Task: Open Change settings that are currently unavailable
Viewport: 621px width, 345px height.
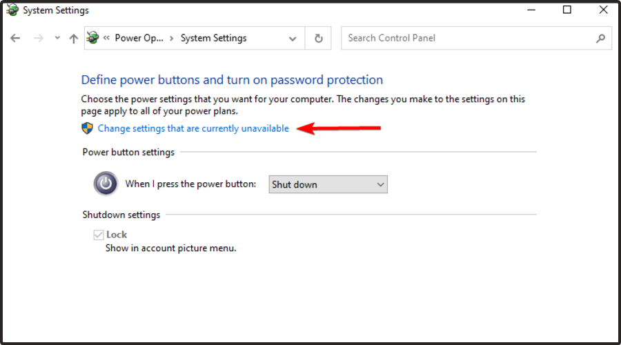Action: (x=193, y=128)
